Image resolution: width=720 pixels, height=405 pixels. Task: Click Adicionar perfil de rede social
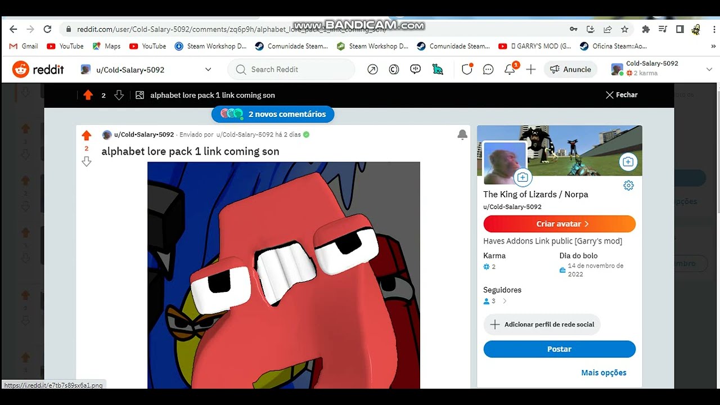pyautogui.click(x=542, y=325)
